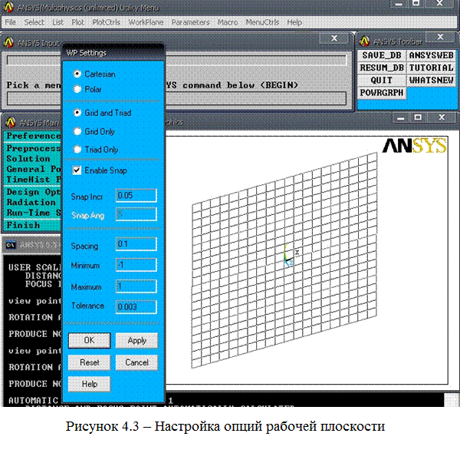Screen dimensions: 460x453
Task: Click the Snap Incr input field
Action: [x=136, y=195]
